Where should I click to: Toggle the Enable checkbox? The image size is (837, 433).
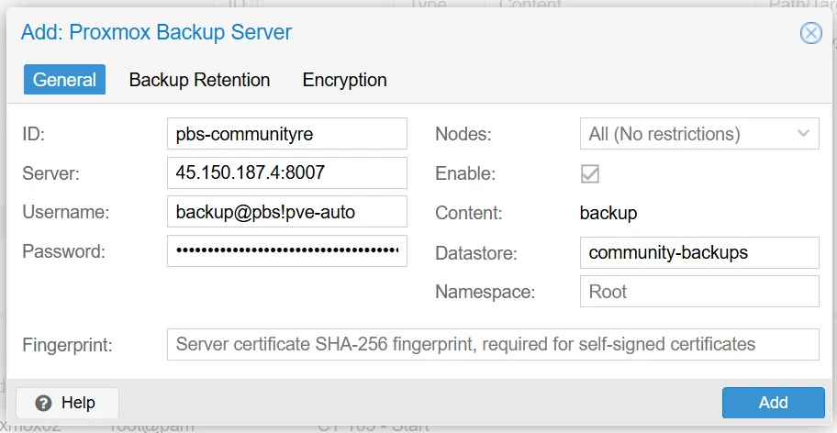tap(590, 173)
